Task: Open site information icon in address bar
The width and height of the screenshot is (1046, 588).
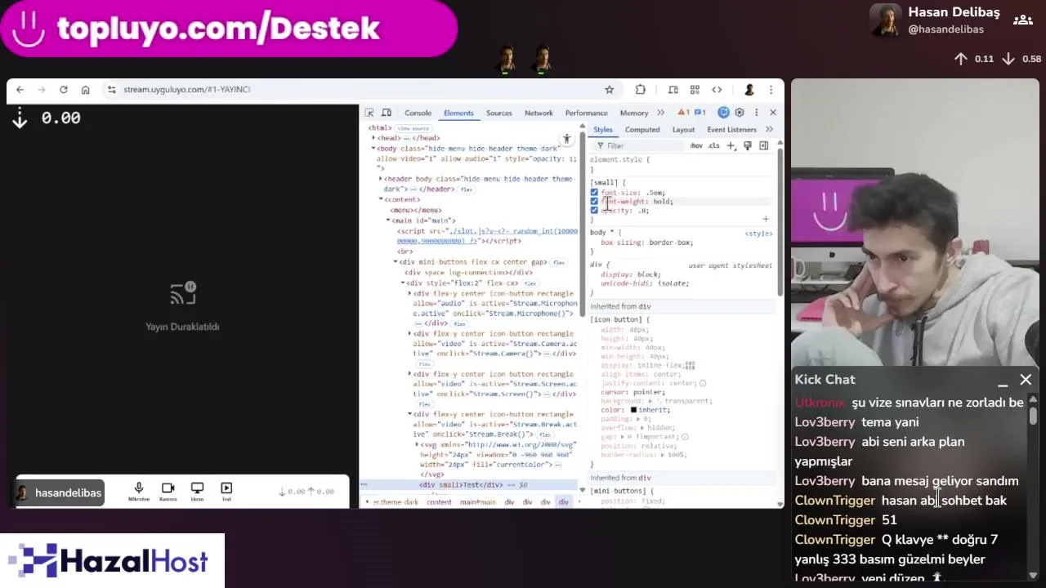Action: (x=112, y=90)
